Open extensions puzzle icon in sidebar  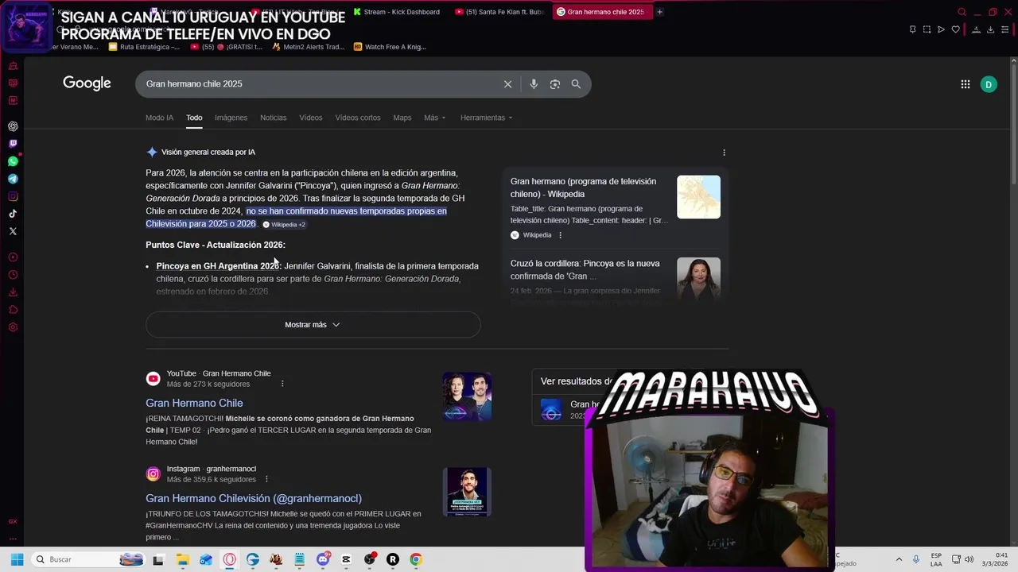click(13, 310)
